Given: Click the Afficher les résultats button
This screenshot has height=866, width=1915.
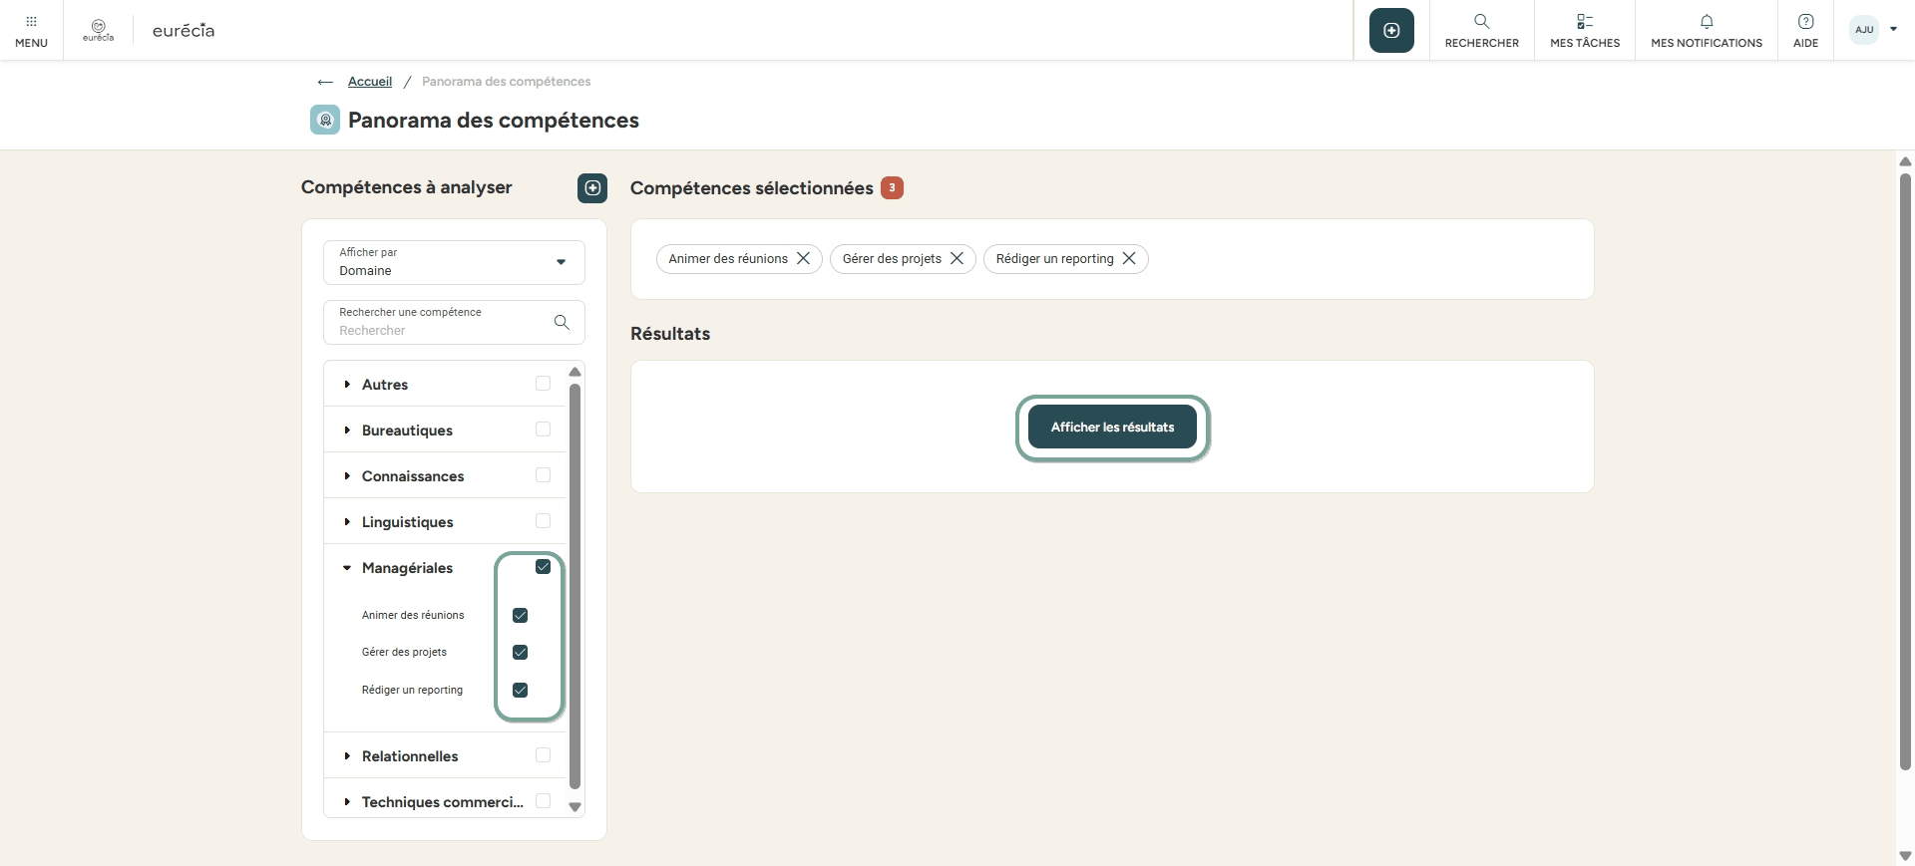Looking at the screenshot, I should click(x=1112, y=427).
